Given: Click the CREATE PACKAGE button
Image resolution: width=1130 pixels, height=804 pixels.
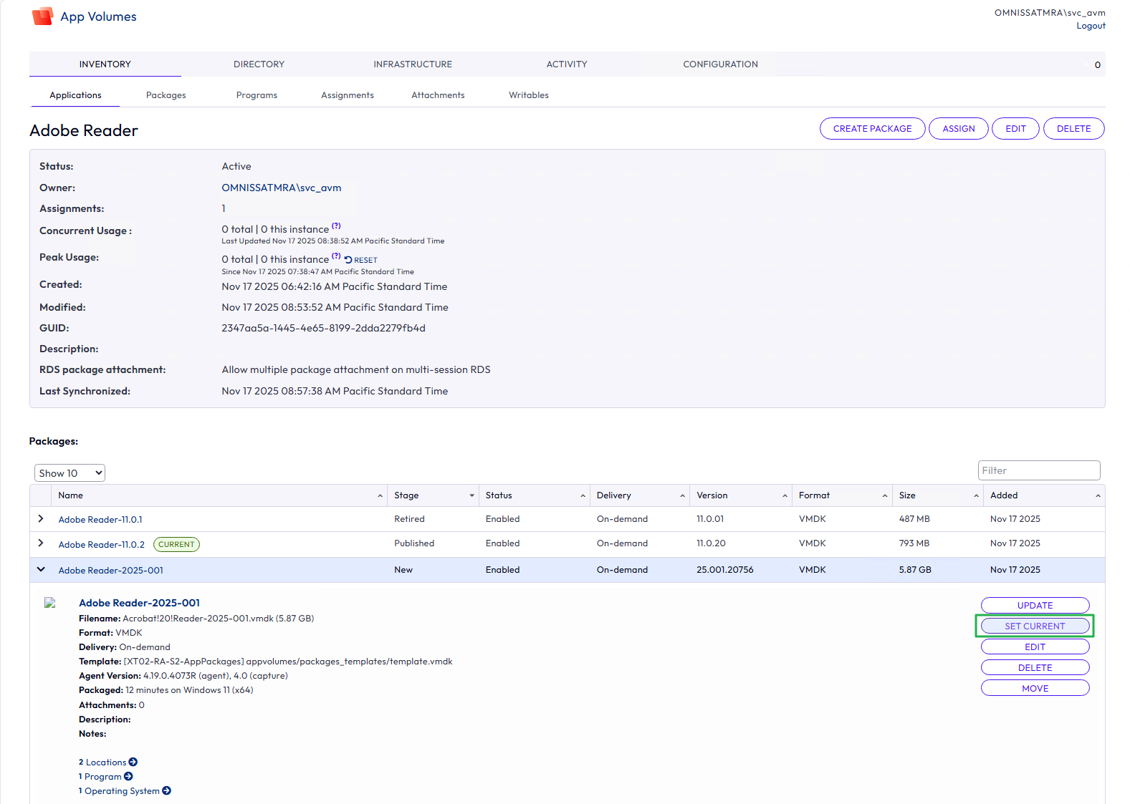Looking at the screenshot, I should click(872, 128).
